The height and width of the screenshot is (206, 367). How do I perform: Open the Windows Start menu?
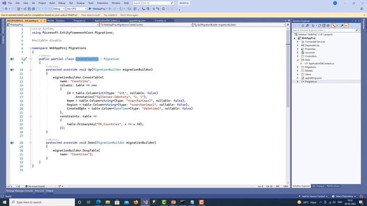pos(5,202)
